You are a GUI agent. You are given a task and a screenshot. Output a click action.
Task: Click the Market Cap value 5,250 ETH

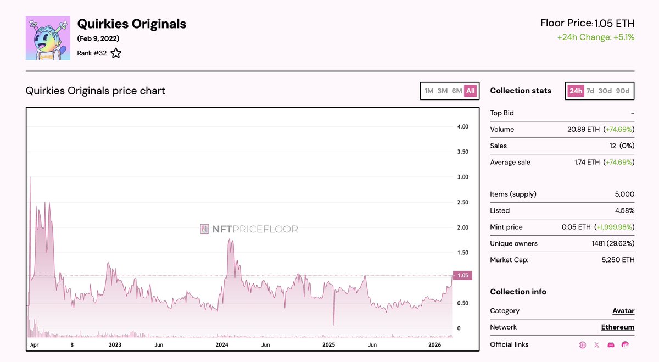tap(618, 260)
